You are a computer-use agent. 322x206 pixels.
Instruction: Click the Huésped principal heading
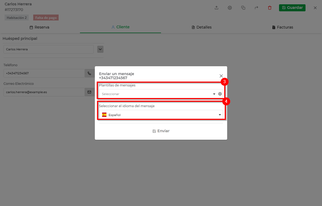[20, 39]
